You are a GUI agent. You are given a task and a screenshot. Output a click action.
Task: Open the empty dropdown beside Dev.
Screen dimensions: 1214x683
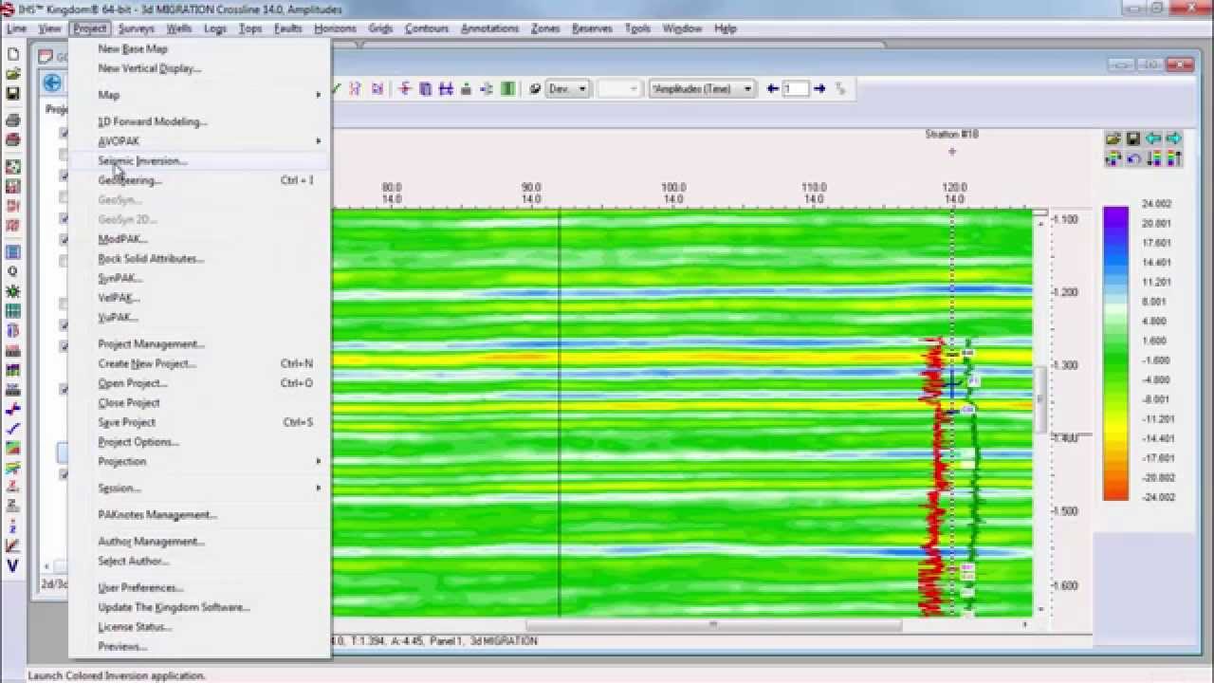[620, 88]
